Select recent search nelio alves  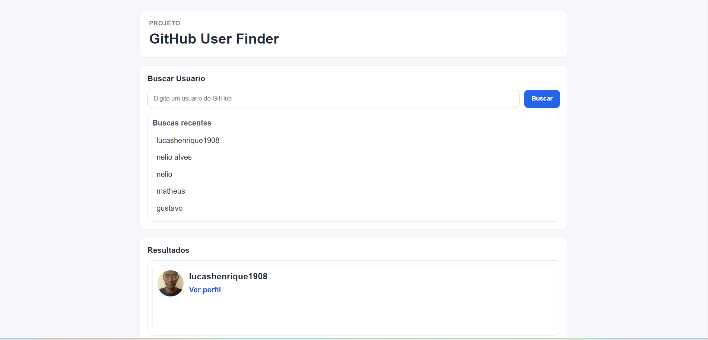tap(174, 157)
